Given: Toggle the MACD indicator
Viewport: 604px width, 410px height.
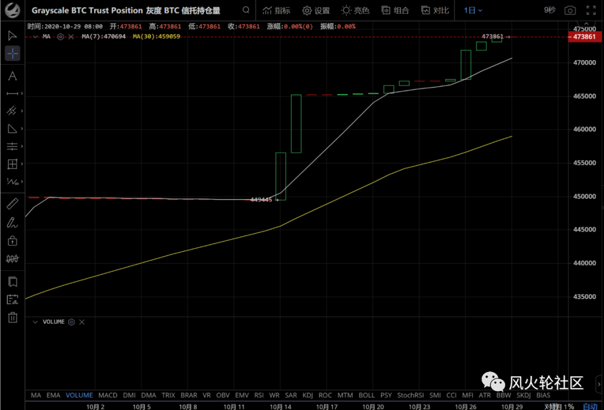Looking at the screenshot, I should [x=108, y=395].
